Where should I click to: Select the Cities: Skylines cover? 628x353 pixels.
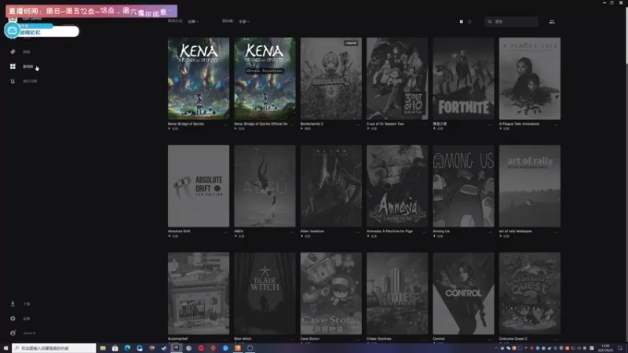397,293
